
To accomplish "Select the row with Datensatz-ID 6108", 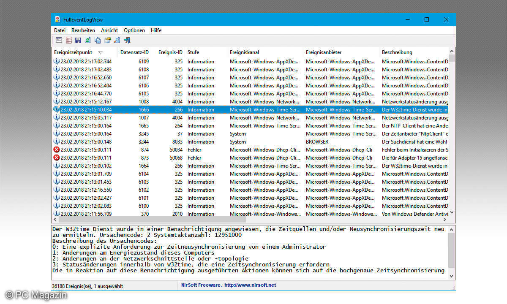I will click(250, 69).
